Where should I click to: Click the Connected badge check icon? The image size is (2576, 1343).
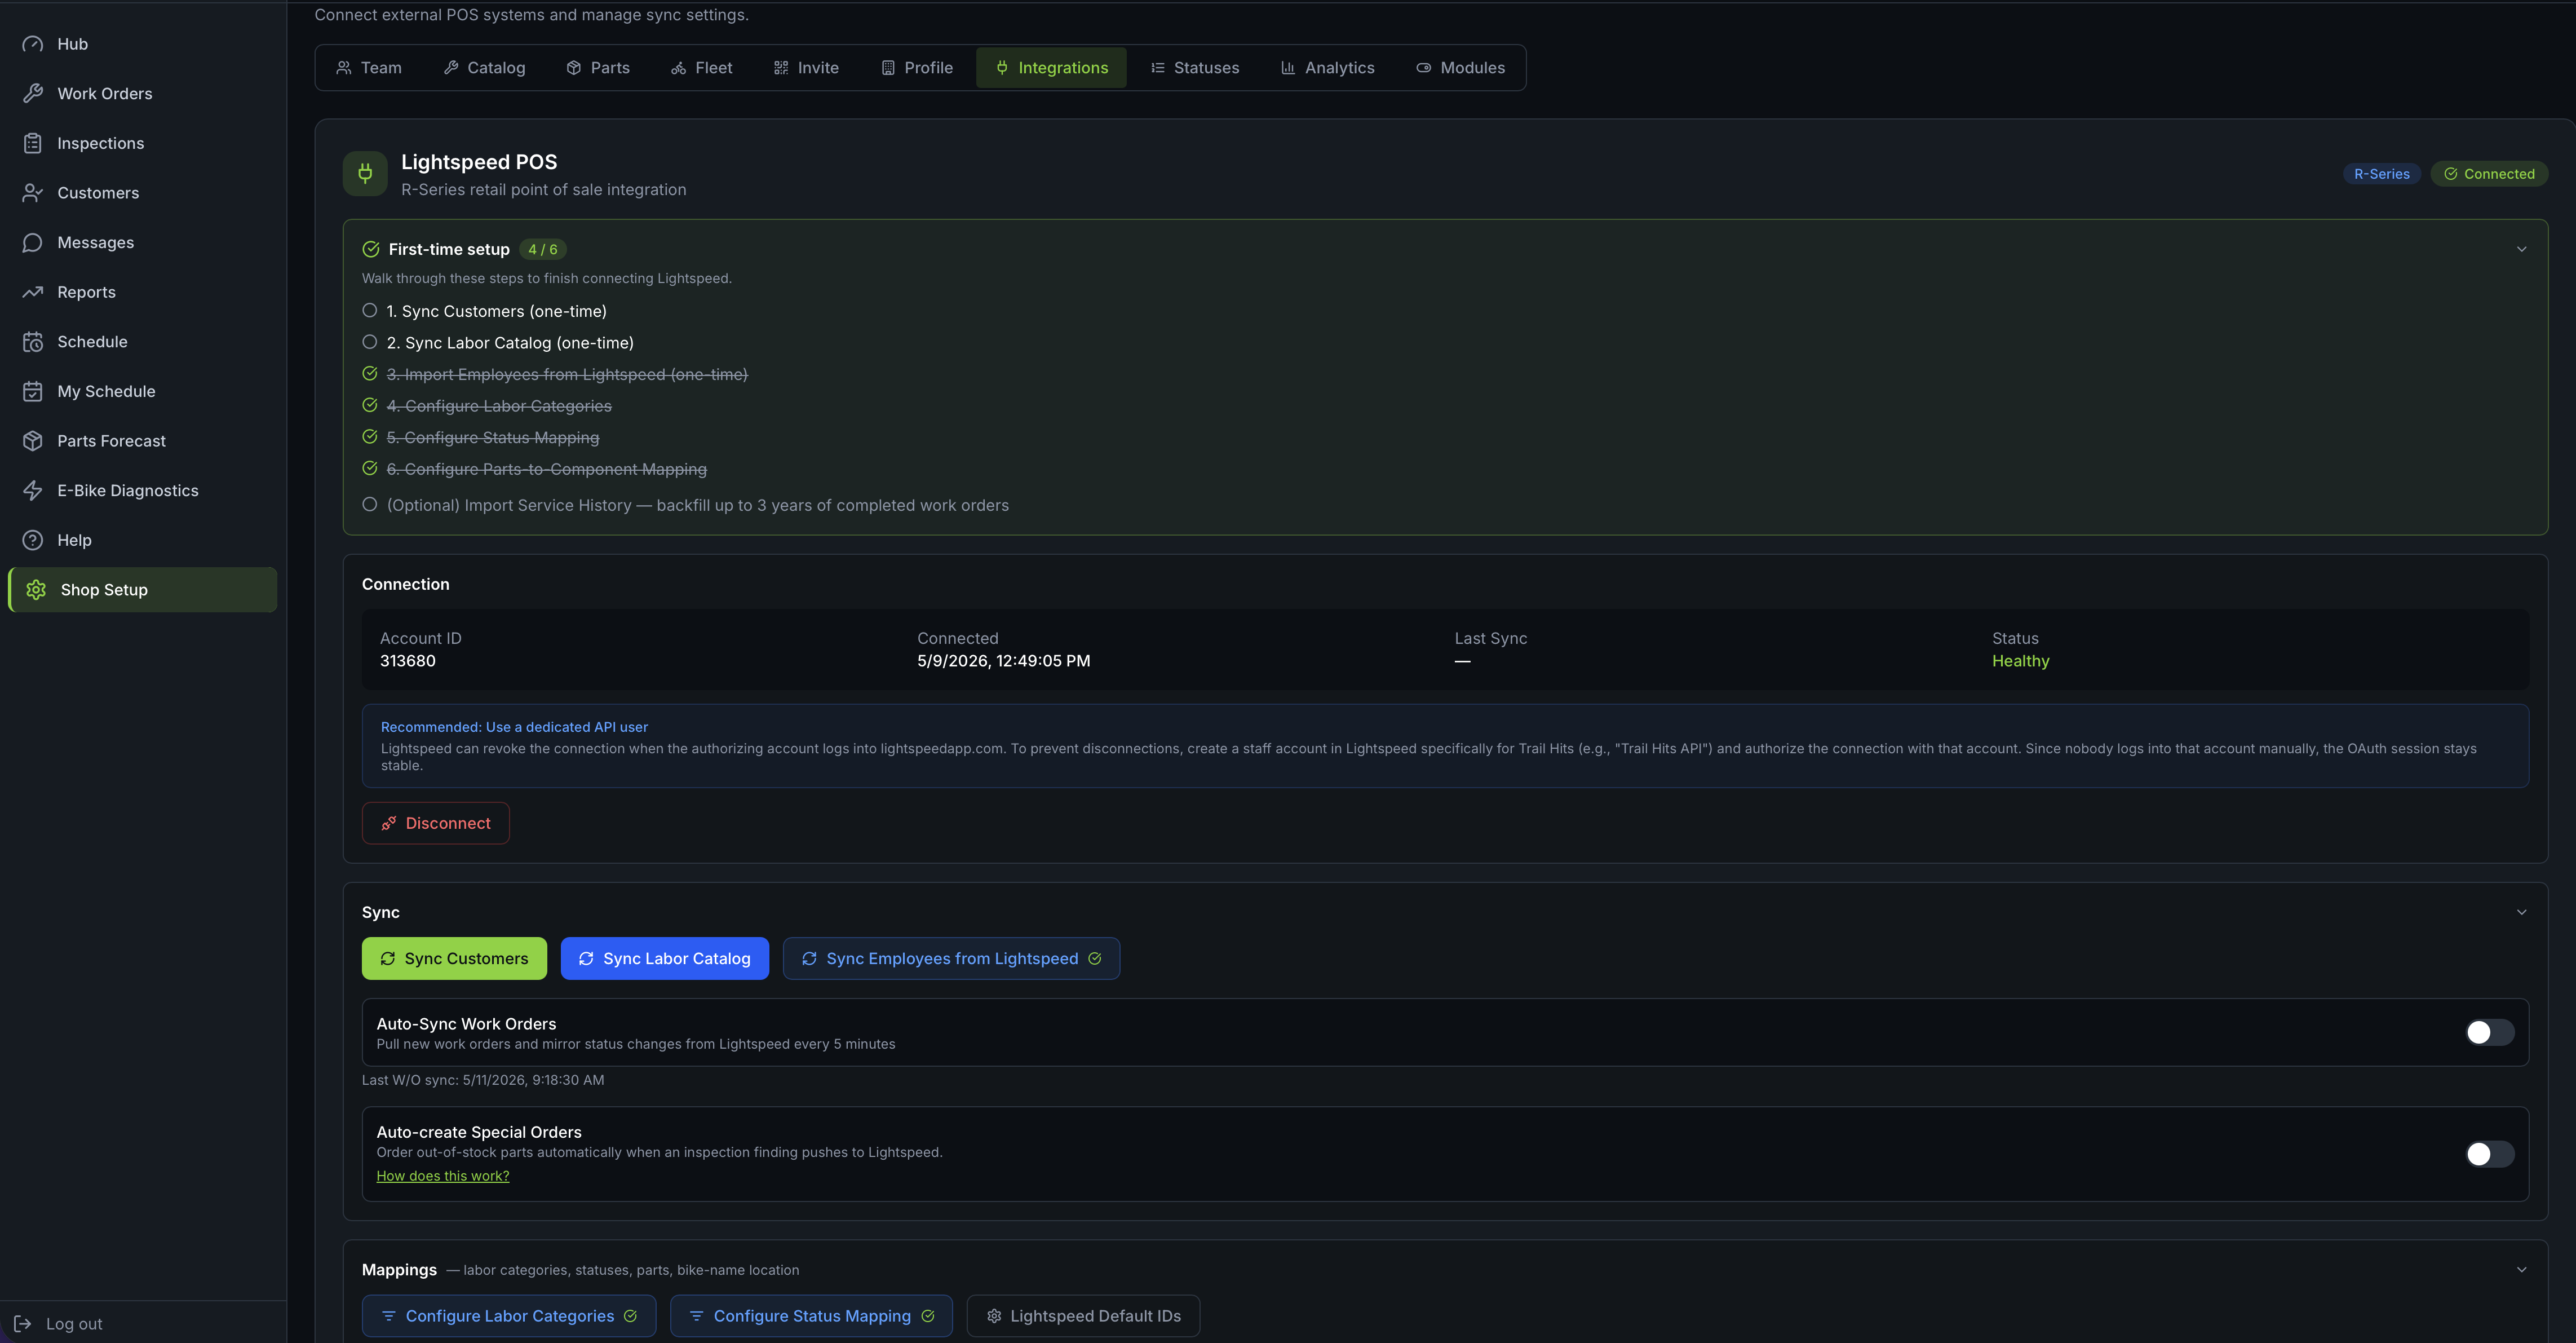(x=2451, y=174)
